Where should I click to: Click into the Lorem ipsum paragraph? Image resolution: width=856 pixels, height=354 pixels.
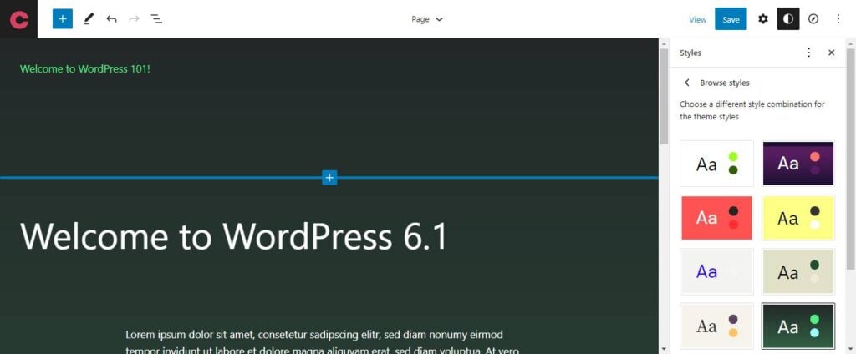click(322, 342)
